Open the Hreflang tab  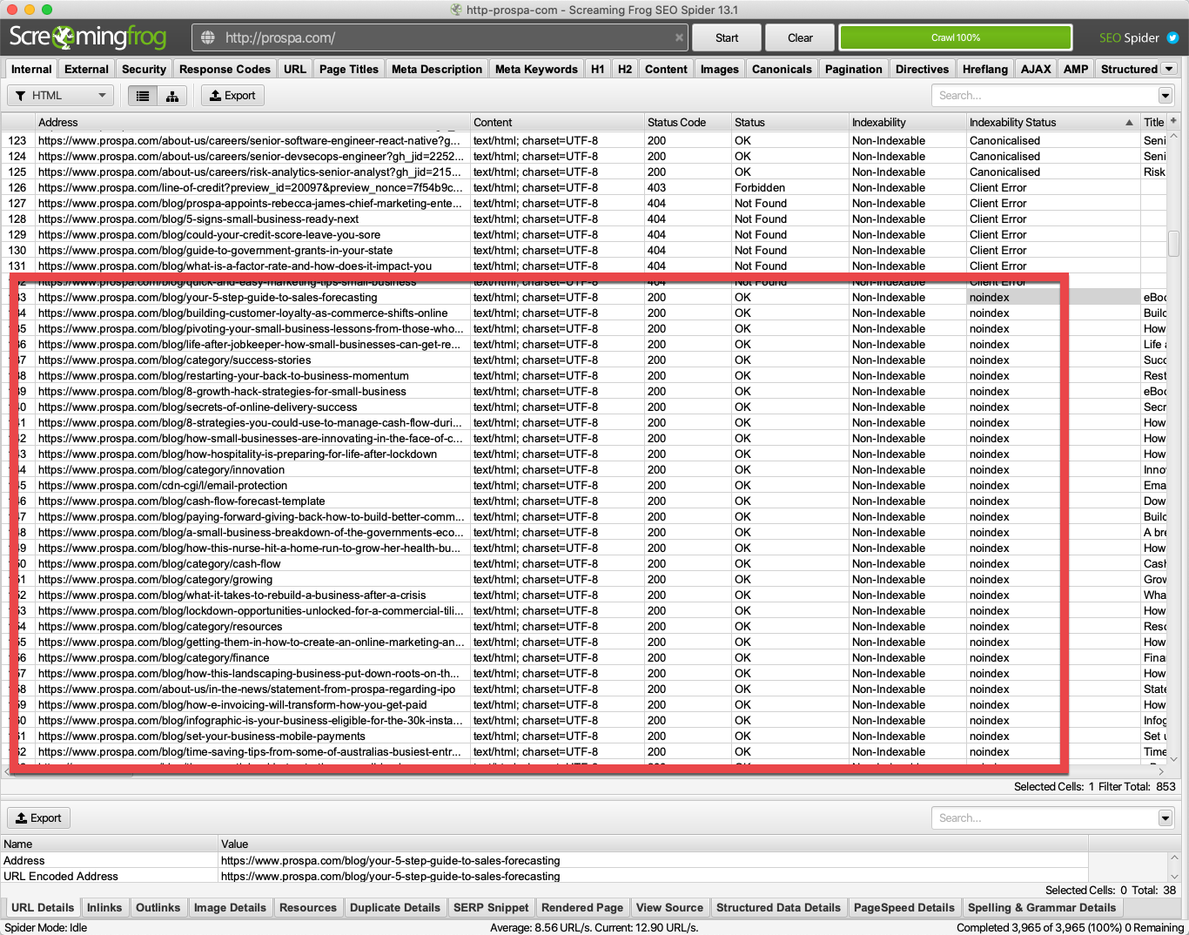(x=984, y=69)
